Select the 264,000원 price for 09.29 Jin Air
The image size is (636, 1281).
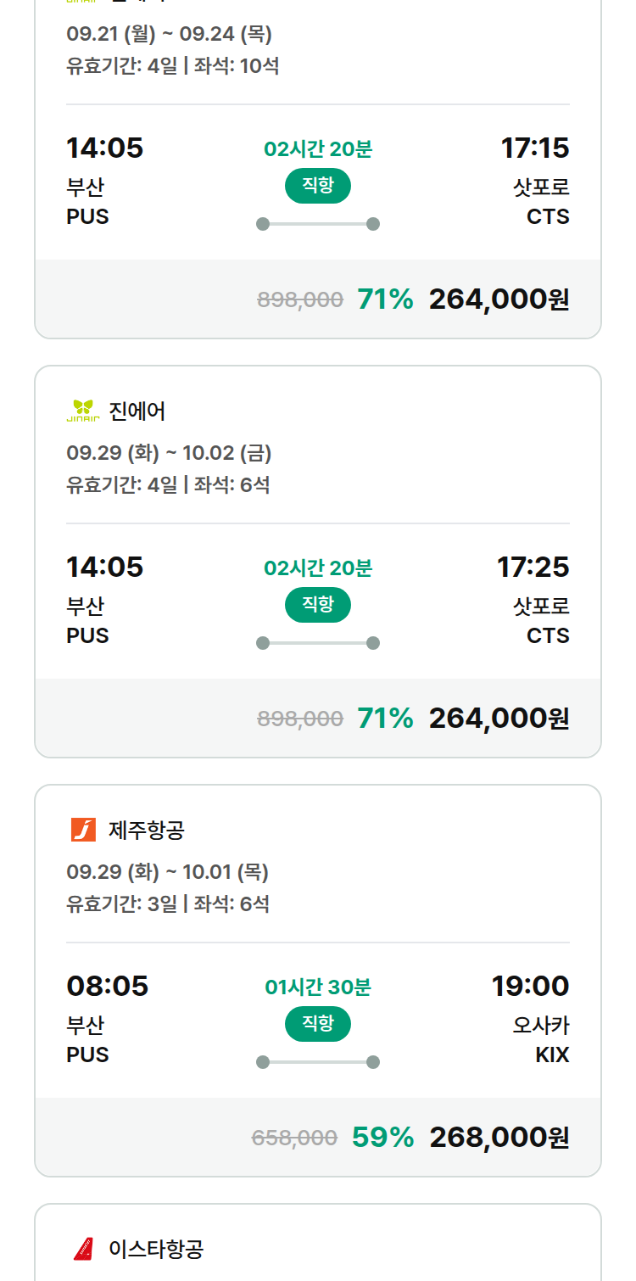click(x=499, y=718)
